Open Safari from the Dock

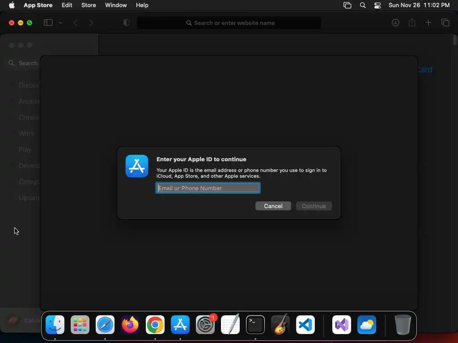coord(105,324)
